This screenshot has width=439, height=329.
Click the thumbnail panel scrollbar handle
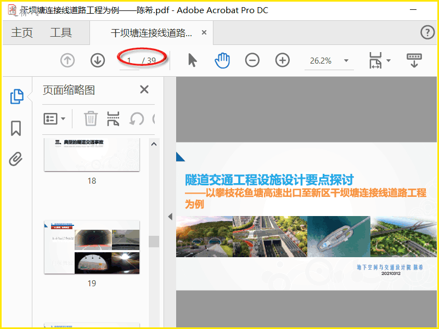(x=154, y=241)
